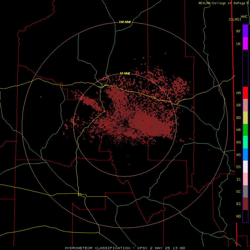Image resolution: width=250 pixels, height=250 pixels.
Task: Click the GR pink-brown legend swatch
Action: (245, 105)
